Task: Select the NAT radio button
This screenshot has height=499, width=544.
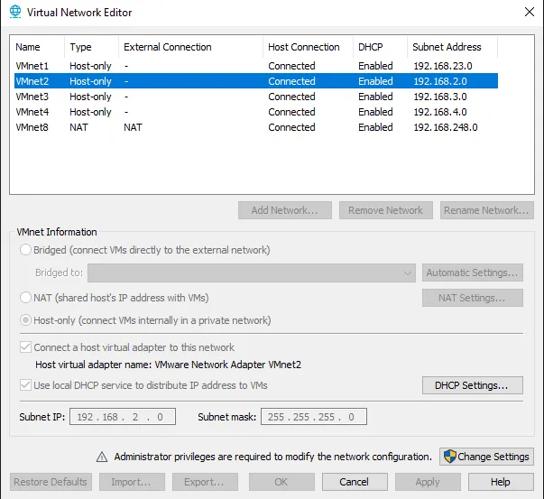Action: (25, 298)
